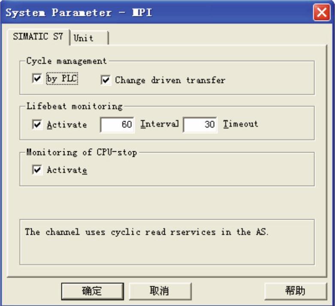
Task: Click the Change driven transfer label text
Action: click(170, 80)
